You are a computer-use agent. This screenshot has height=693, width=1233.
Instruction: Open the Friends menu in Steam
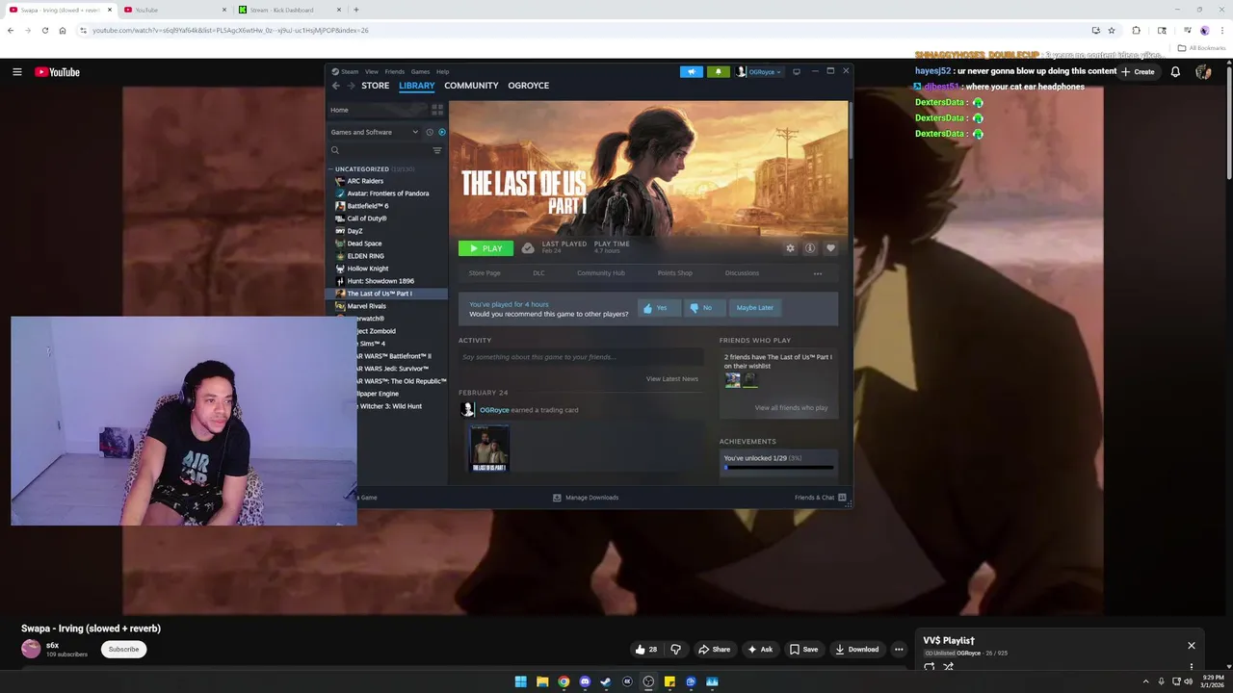pos(394,71)
